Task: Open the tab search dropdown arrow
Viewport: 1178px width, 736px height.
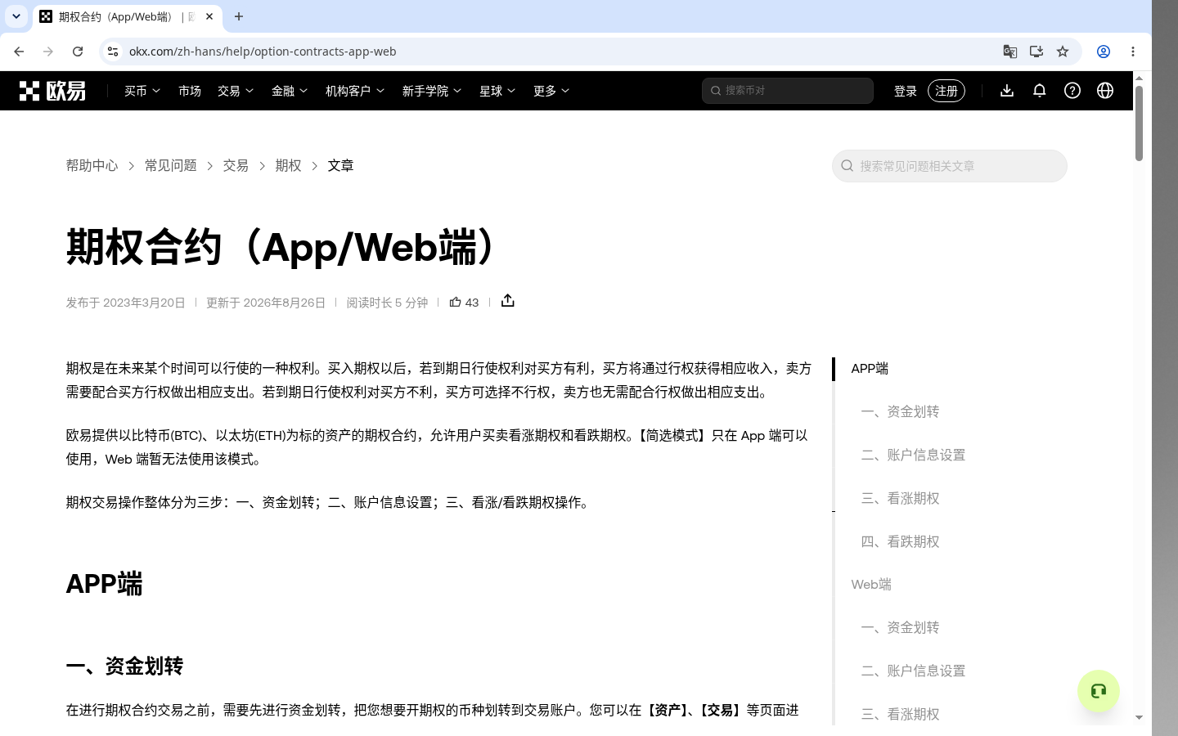Action: pyautogui.click(x=16, y=16)
